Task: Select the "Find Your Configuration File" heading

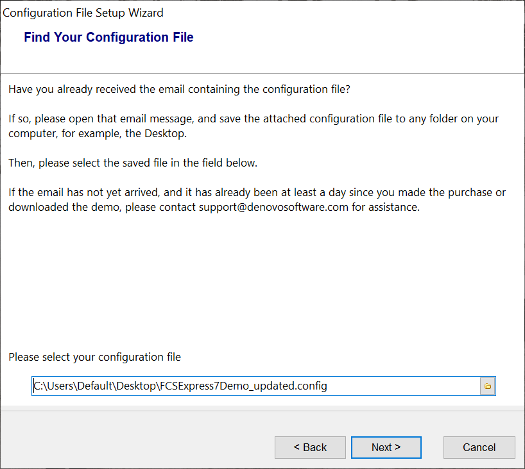Action: (x=108, y=37)
